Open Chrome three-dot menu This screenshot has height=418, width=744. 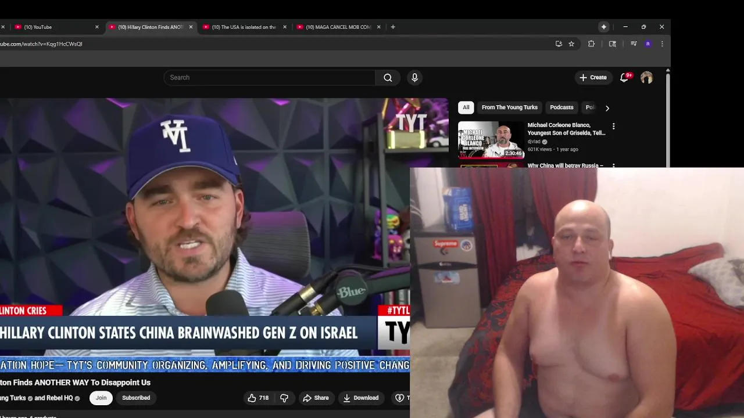pos(662,44)
